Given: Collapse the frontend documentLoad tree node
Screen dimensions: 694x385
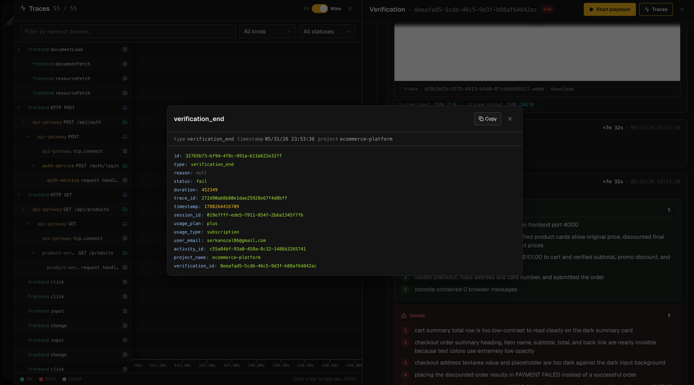Looking at the screenshot, I should pyautogui.click(x=19, y=49).
